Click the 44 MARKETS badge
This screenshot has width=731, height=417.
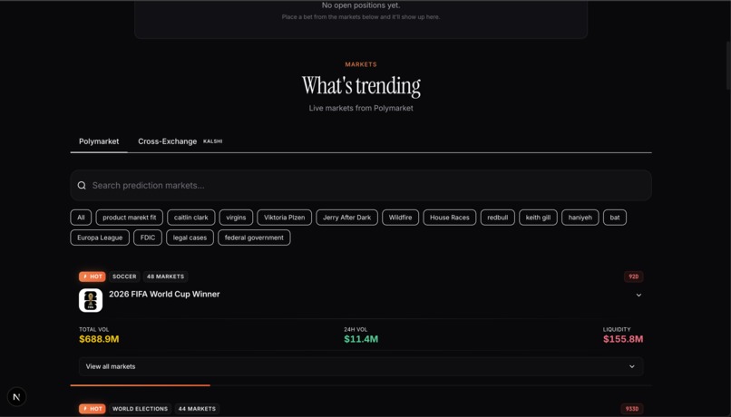pyautogui.click(x=197, y=409)
